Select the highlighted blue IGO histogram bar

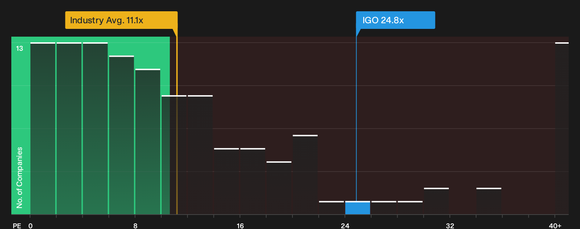[x=358, y=208]
